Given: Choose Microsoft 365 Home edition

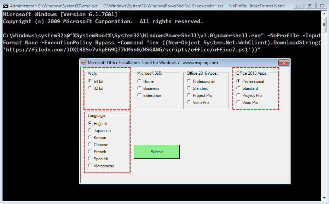Looking at the screenshot, I should 145,81.
